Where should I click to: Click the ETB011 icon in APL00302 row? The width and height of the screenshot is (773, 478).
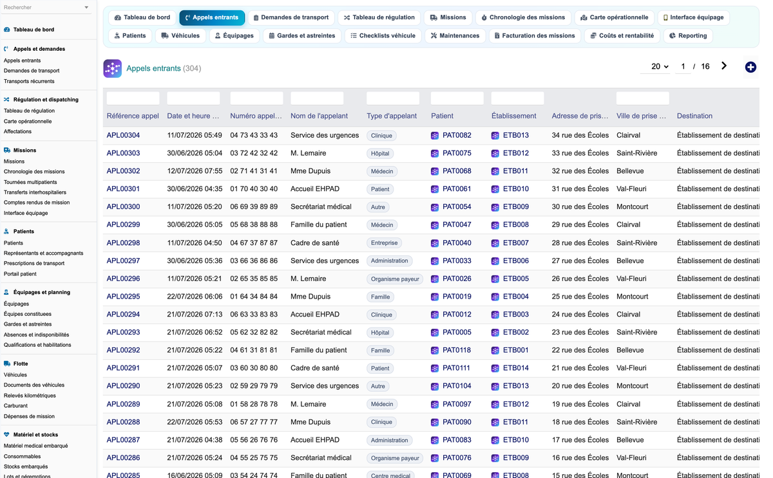click(495, 172)
